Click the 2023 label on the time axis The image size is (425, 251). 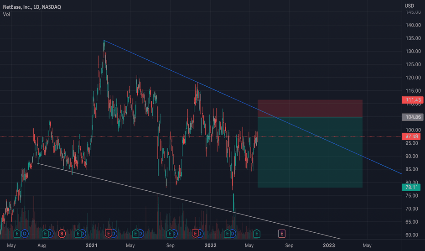click(329, 246)
